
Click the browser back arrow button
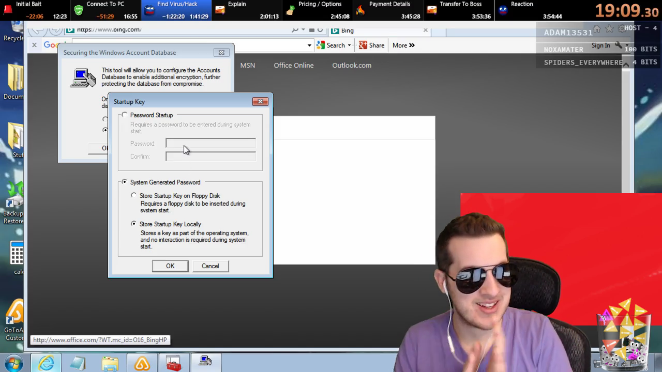tap(39, 30)
